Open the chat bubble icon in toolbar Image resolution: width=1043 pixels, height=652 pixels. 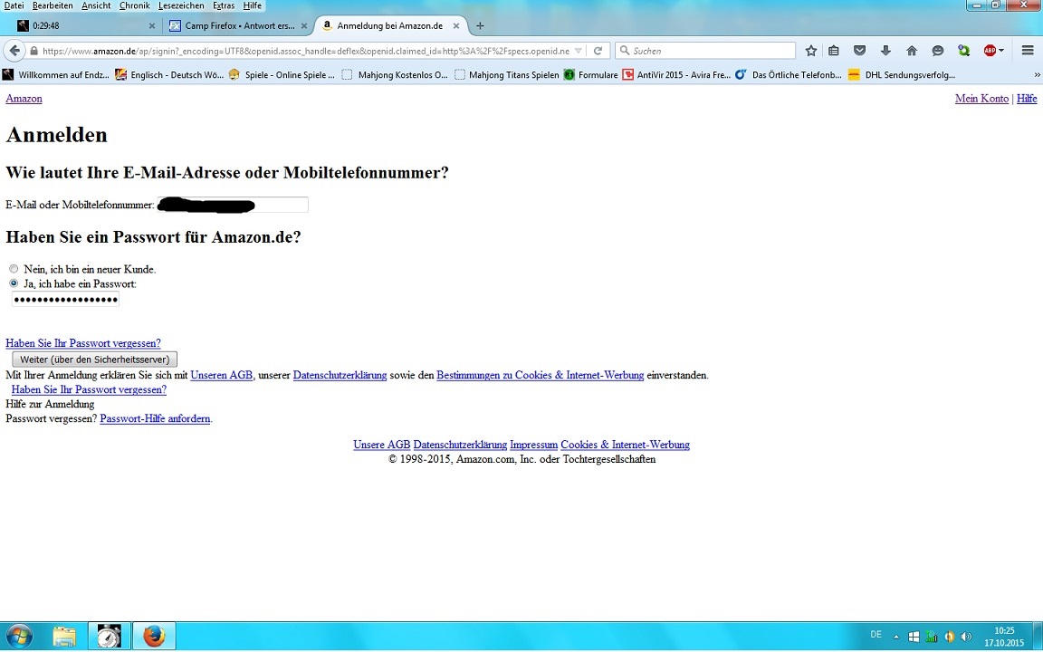pyautogui.click(x=937, y=51)
